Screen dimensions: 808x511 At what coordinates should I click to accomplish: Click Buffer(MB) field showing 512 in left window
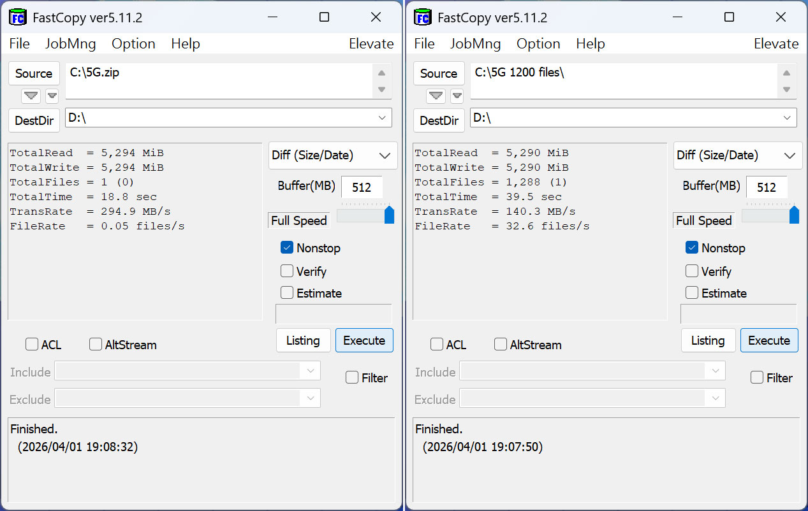[362, 187]
